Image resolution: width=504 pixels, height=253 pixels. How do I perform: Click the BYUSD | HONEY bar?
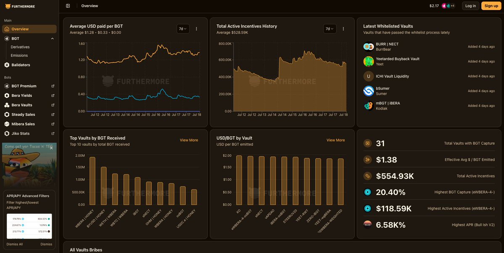pos(103,186)
